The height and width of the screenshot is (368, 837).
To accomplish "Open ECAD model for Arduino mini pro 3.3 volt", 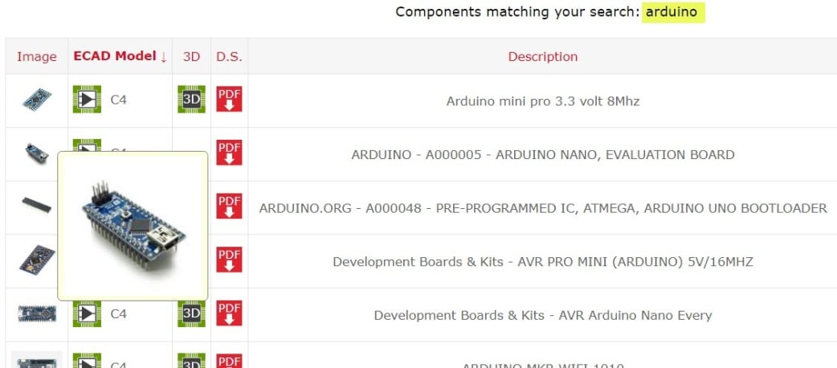I will 87,100.
